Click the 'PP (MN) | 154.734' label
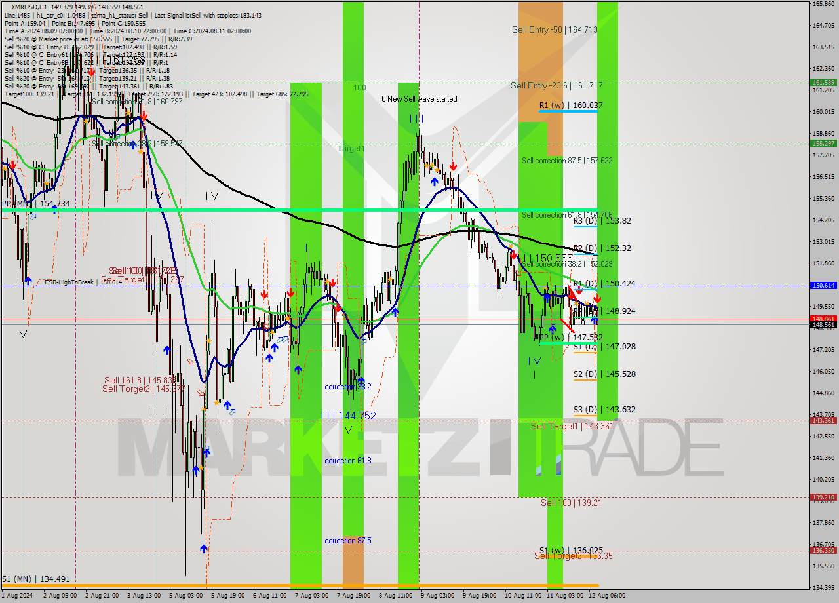Image resolution: width=839 pixels, height=603 pixels. coord(35,204)
